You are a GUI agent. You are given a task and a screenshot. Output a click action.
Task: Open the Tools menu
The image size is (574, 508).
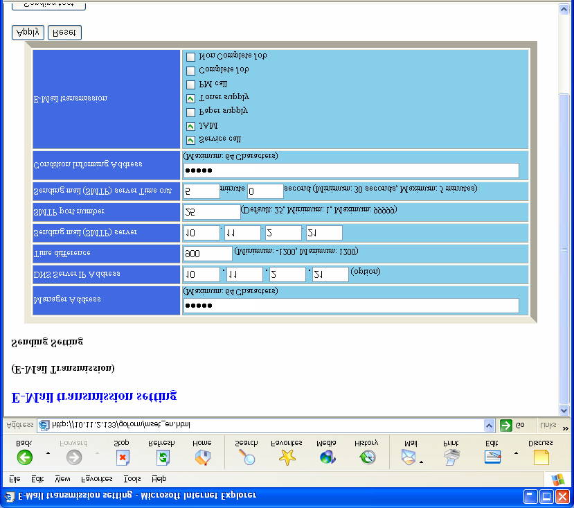132,479
